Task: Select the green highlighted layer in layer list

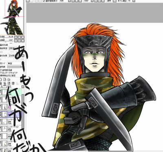Action: coord(11,92)
